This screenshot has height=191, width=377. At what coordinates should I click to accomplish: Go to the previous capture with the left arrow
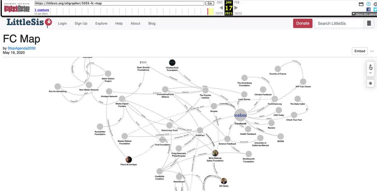point(221,8)
